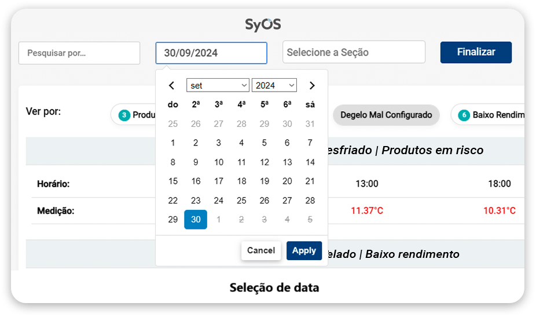Screen dimensions: 536x317
Task: Open the month dropdown showing set
Action: pyautogui.click(x=218, y=85)
